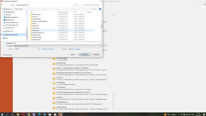
Task: Expand the address bar path history dropdown
Action: pyautogui.click(x=73, y=5)
